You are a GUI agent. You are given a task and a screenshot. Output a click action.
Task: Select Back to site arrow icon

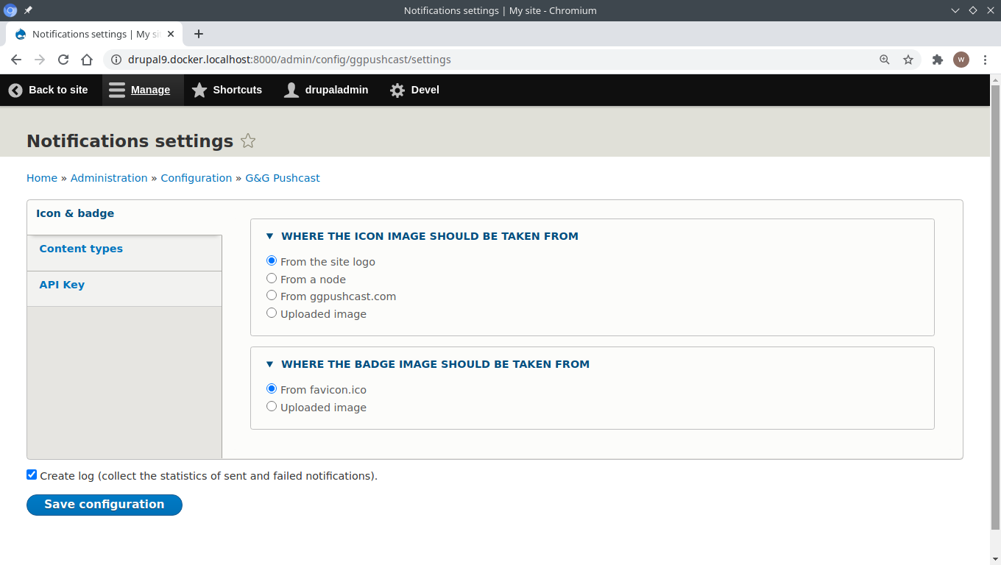tap(15, 90)
